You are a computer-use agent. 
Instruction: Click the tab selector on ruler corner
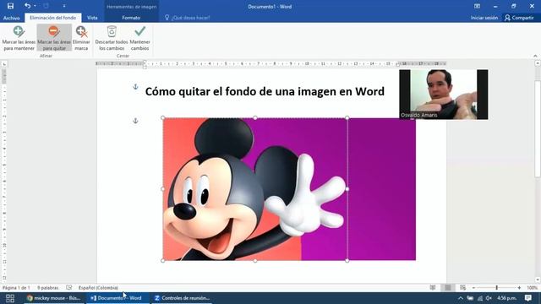pyautogui.click(x=4, y=64)
